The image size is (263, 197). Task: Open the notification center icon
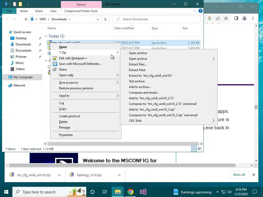click(255, 192)
